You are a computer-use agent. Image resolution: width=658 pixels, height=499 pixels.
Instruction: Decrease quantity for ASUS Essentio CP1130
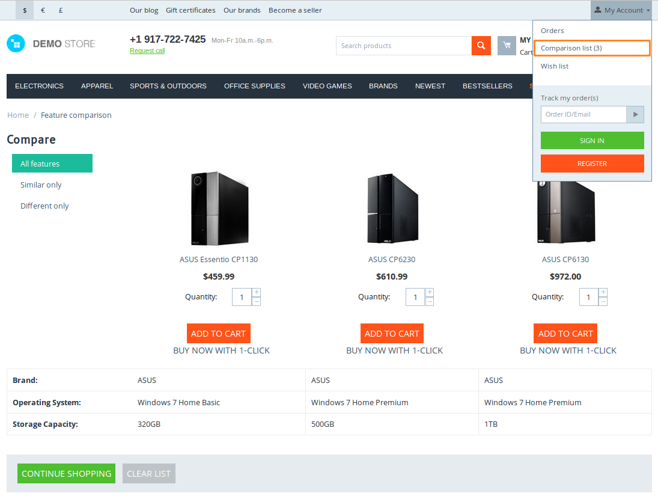[257, 301]
